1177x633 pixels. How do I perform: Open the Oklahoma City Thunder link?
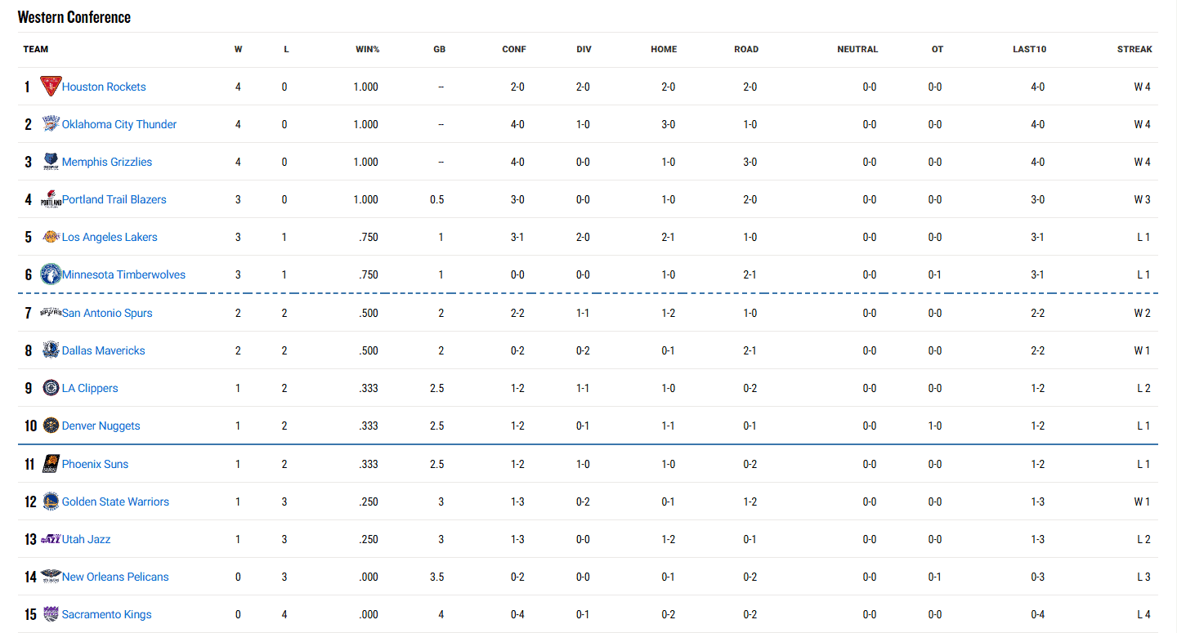pyautogui.click(x=119, y=124)
